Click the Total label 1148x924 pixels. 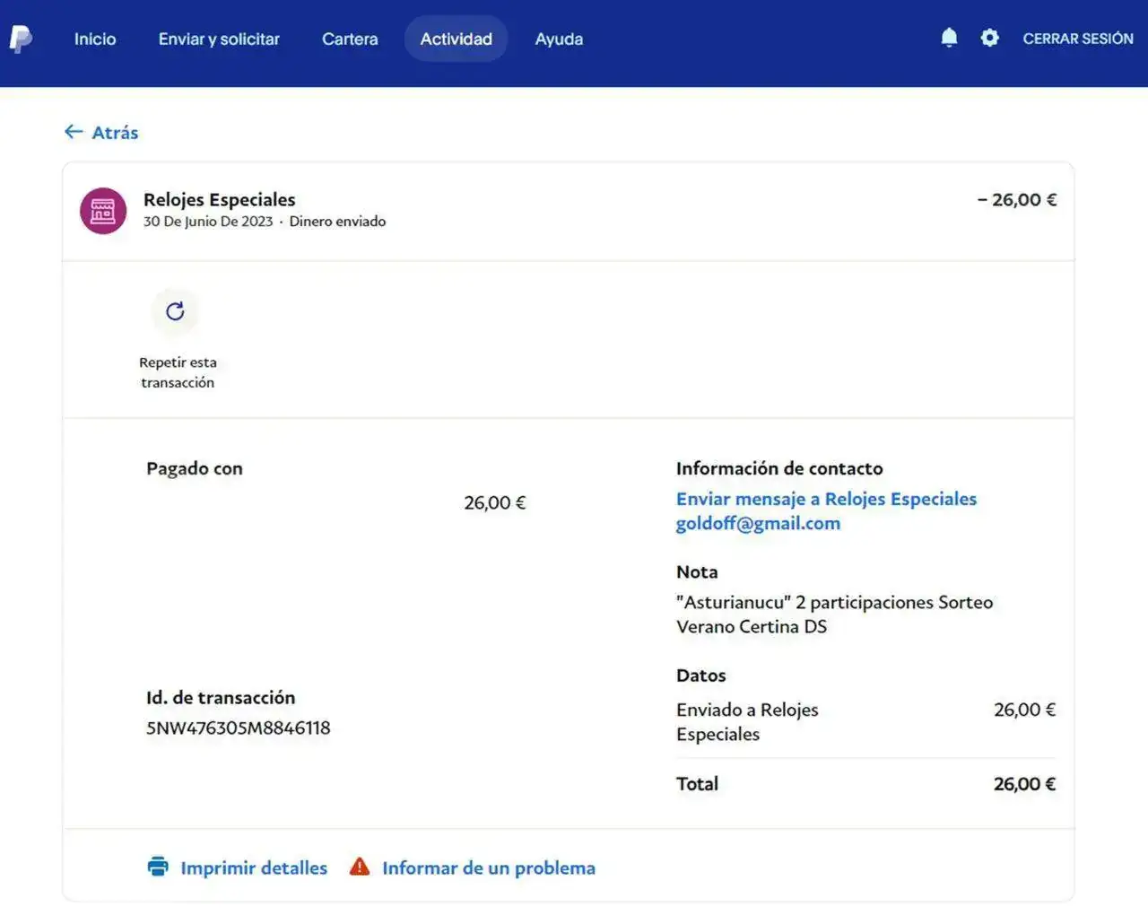pyautogui.click(x=697, y=783)
